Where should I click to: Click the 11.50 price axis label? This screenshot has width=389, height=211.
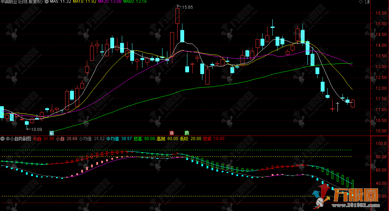pyautogui.click(x=381, y=99)
